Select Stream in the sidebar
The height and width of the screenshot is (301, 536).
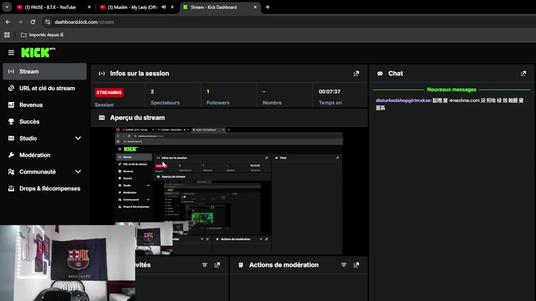[x=44, y=71]
